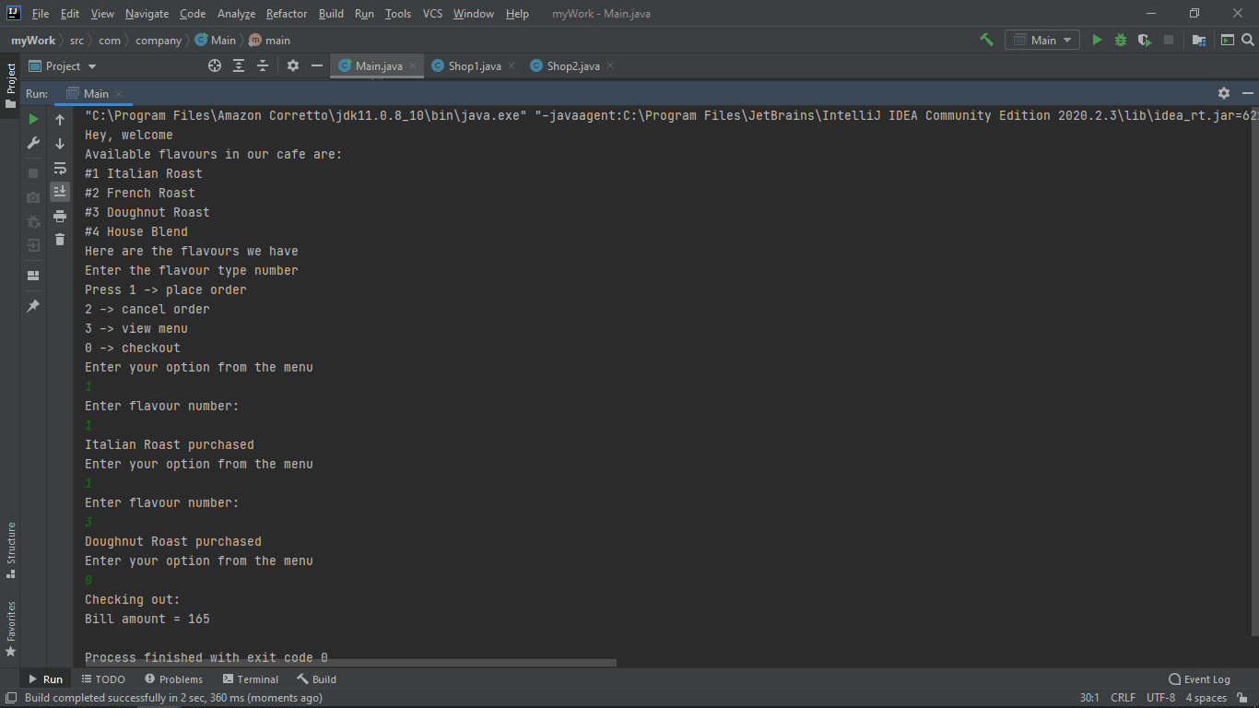Click the tool windows icon in status bar corner

coord(10,698)
